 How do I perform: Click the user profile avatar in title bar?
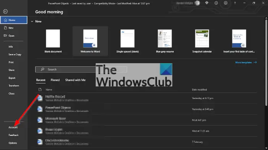click(x=198, y=3)
